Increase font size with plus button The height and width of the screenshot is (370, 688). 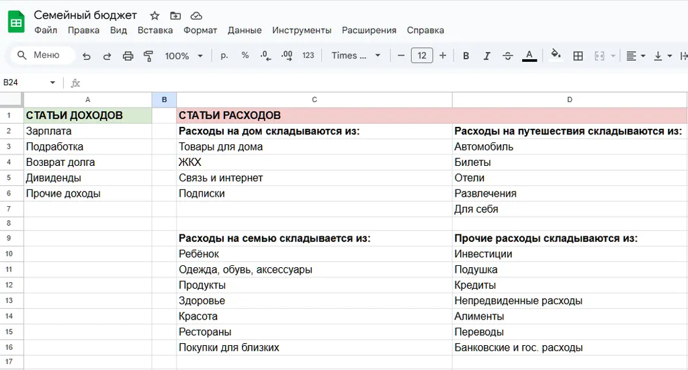pyautogui.click(x=443, y=56)
